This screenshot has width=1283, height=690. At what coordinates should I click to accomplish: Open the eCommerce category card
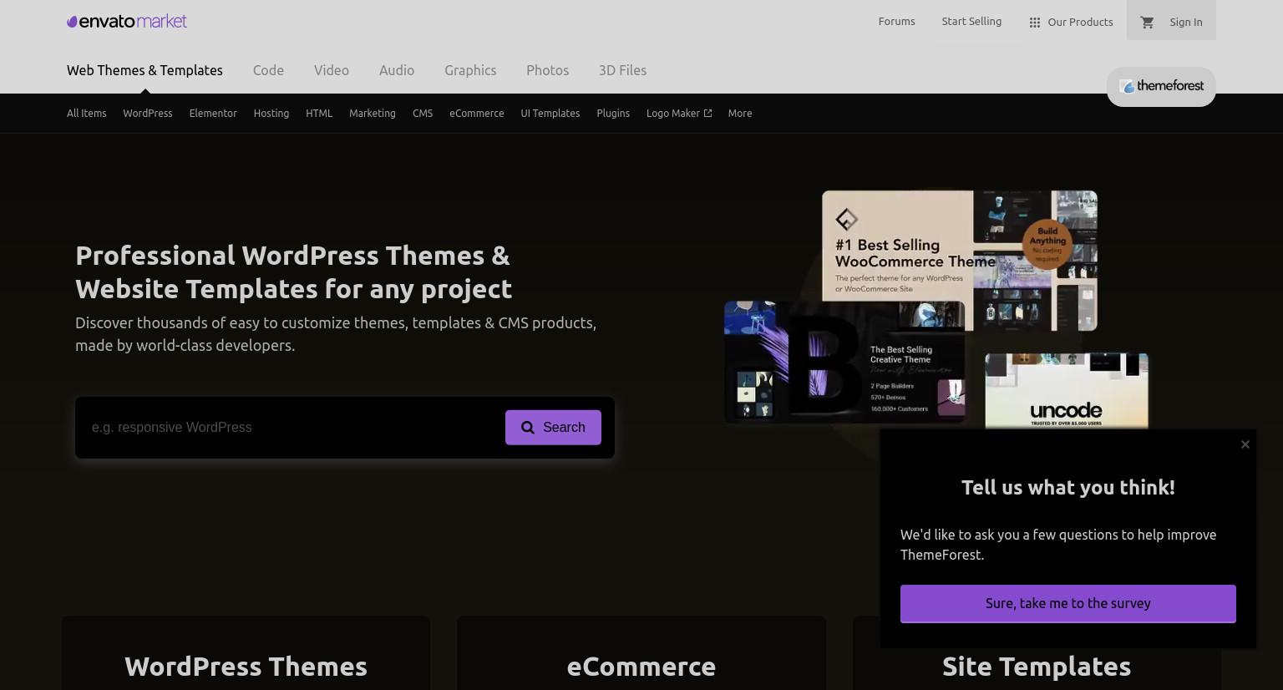coord(641,653)
